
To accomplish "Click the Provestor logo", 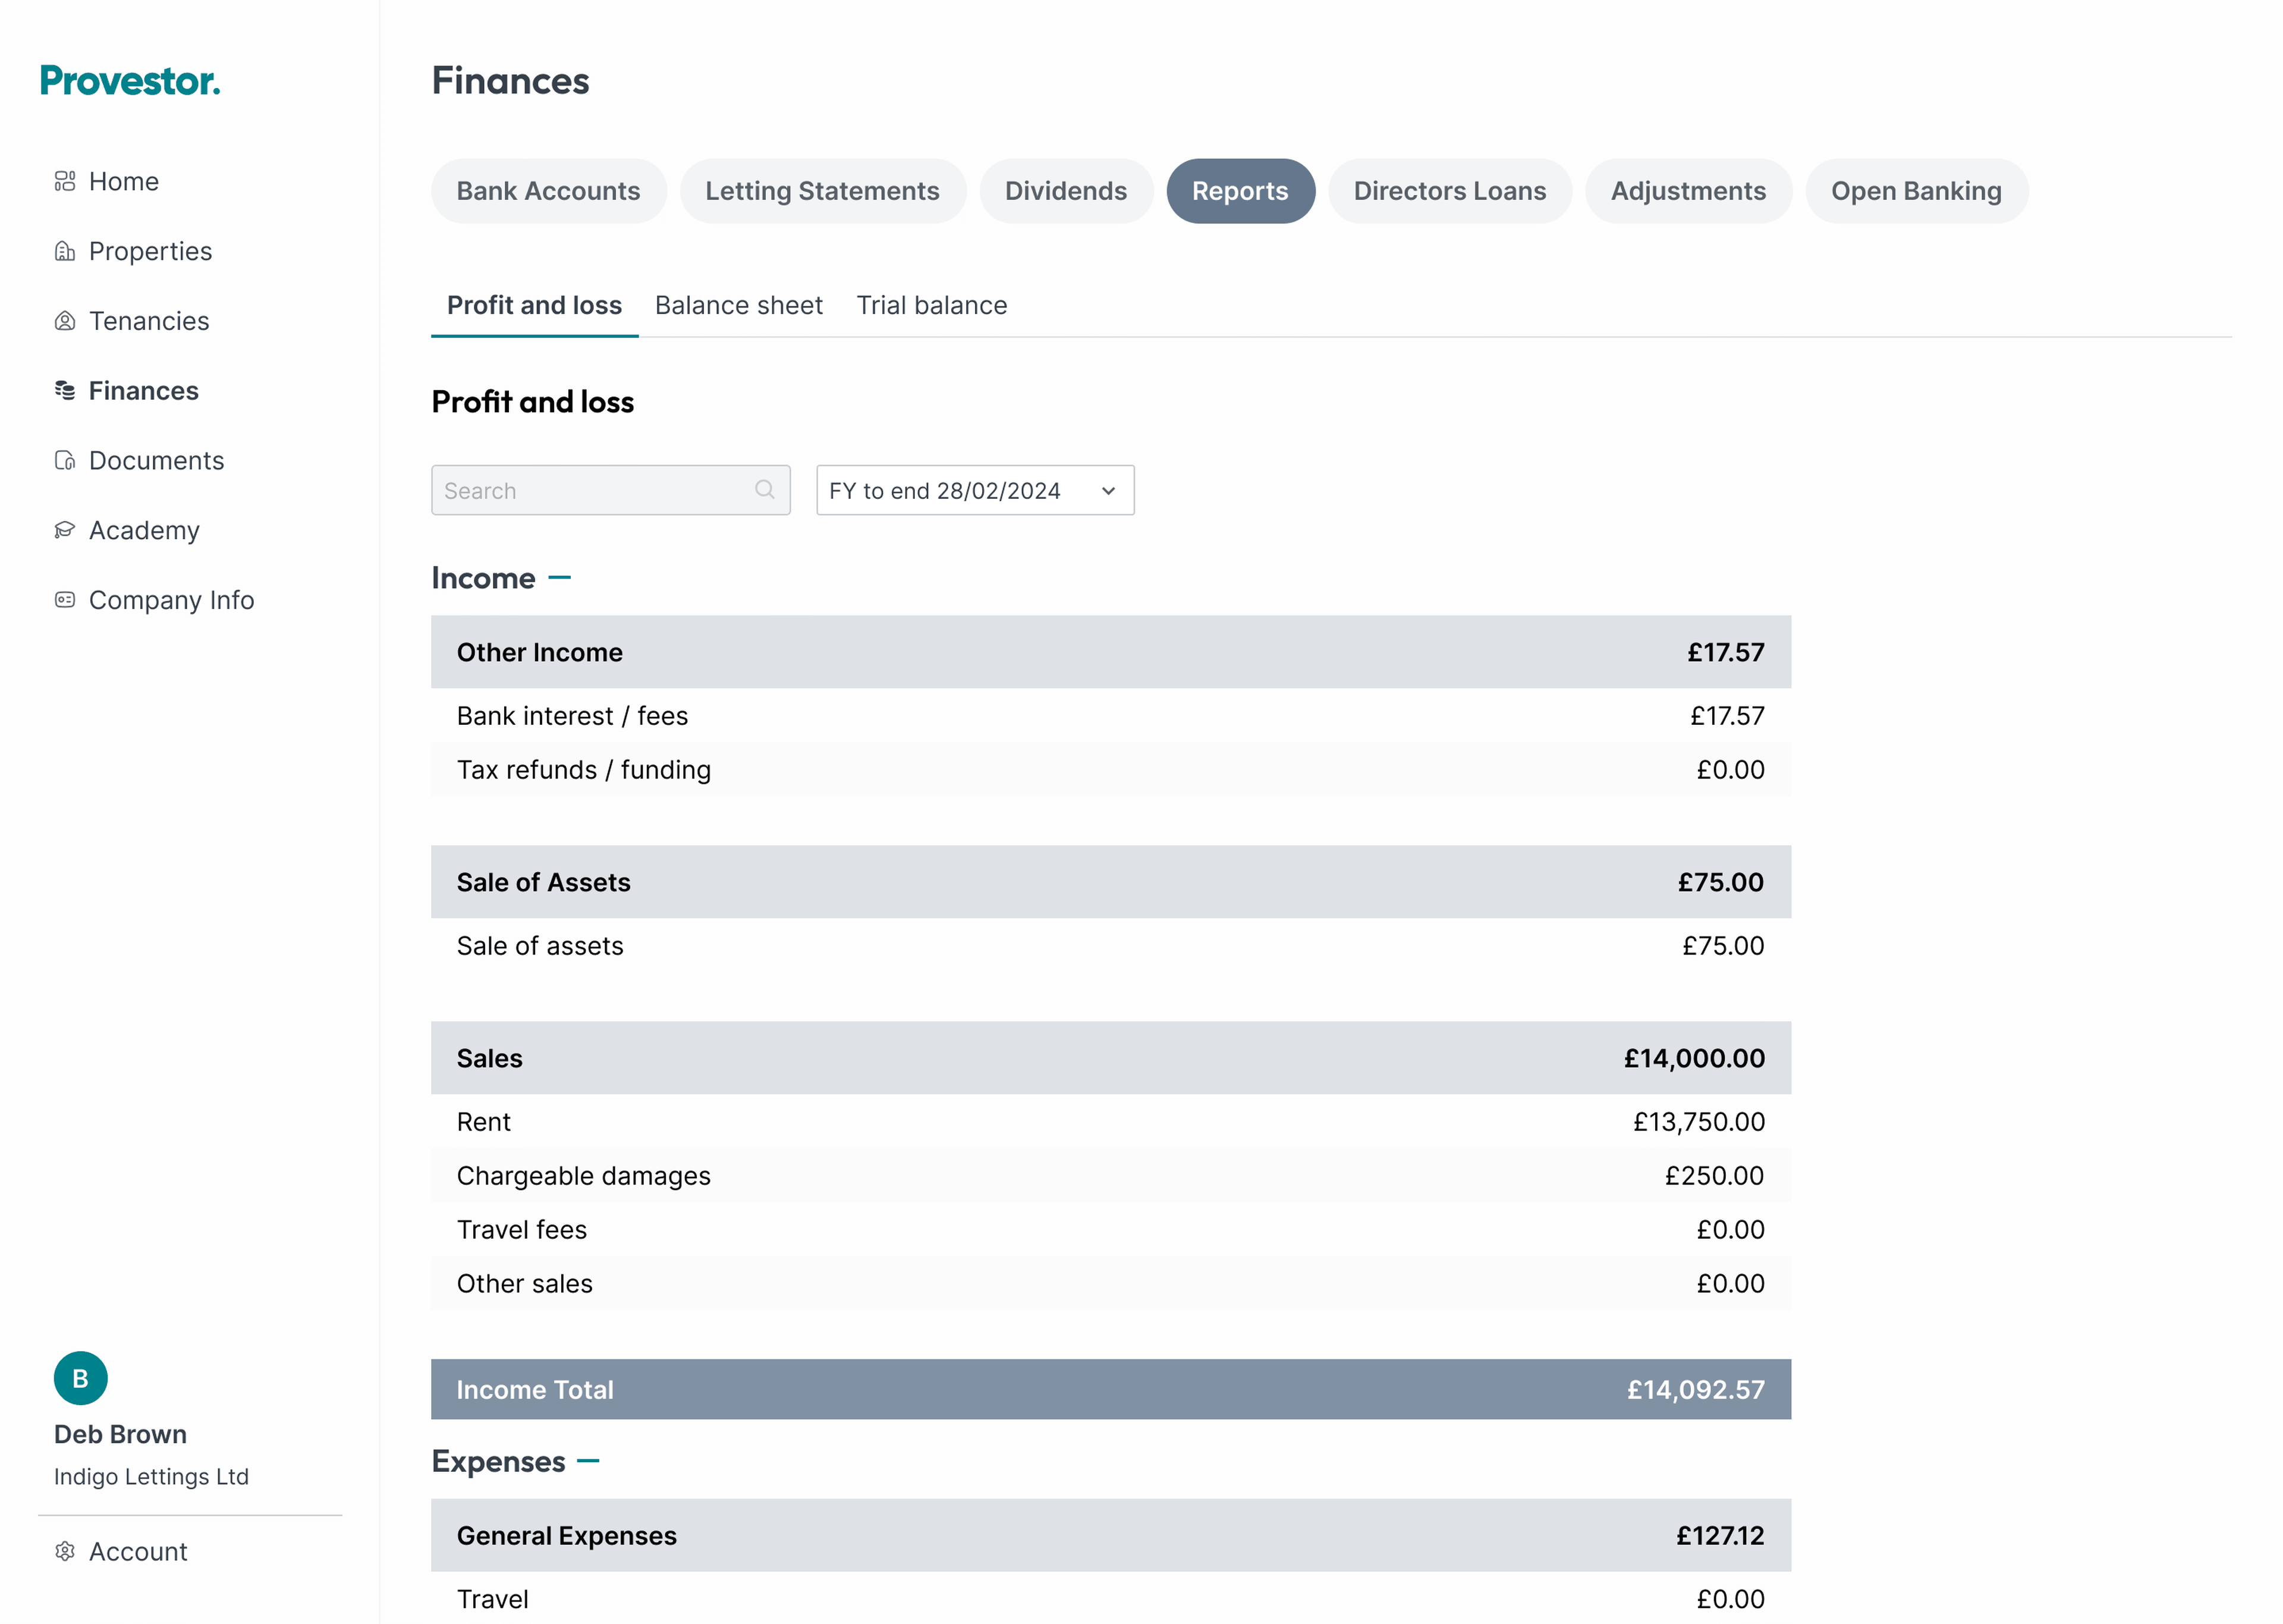I will tap(130, 81).
